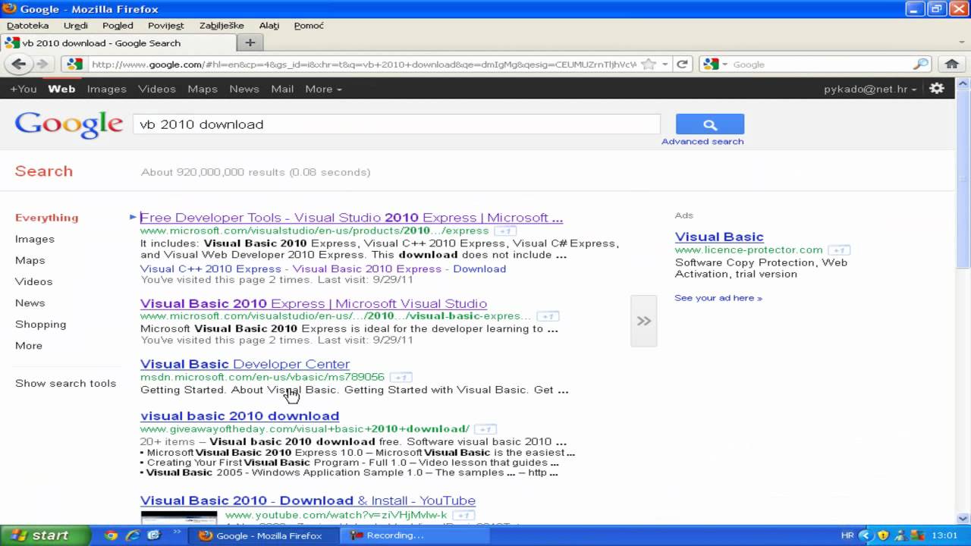Click See your ad here link
This screenshot has height=546, width=971.
coord(718,298)
